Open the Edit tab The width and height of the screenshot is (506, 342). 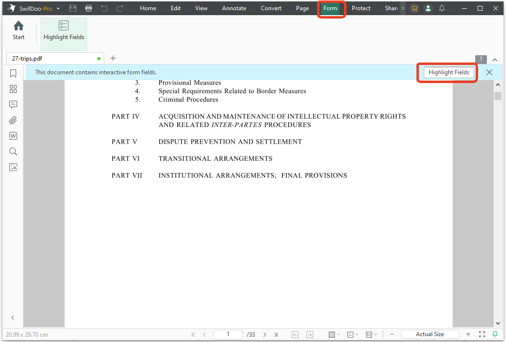coord(176,8)
